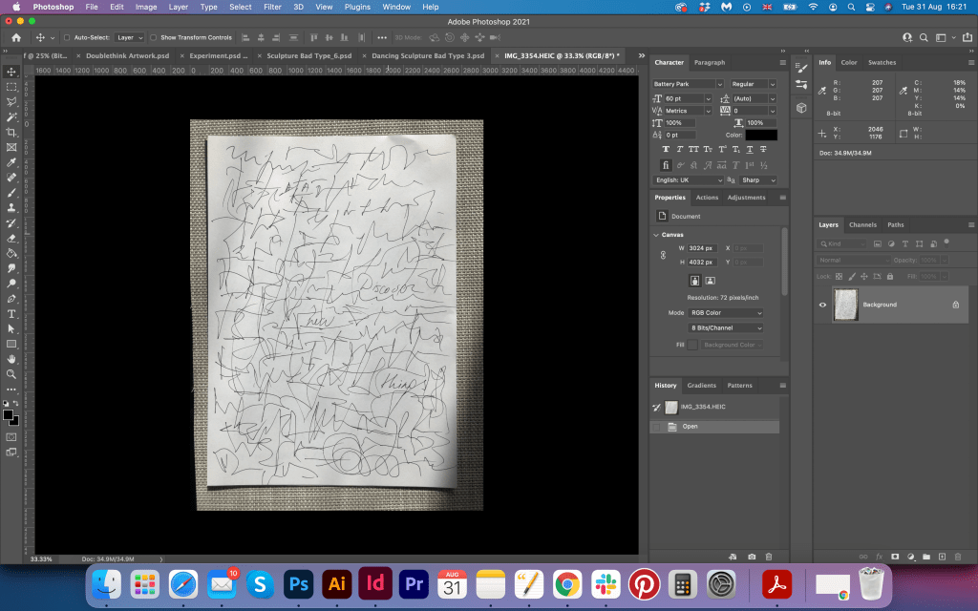Create a new layer with plus icon
978x611 pixels.
(942, 556)
